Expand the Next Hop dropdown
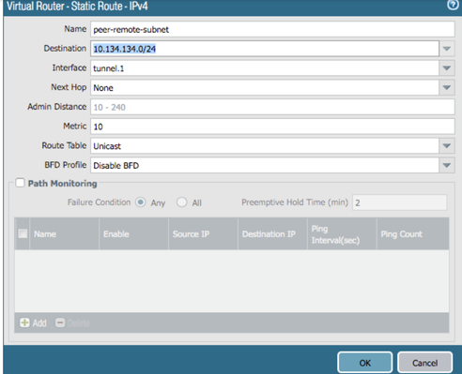This screenshot has width=462, height=374. coord(447,87)
